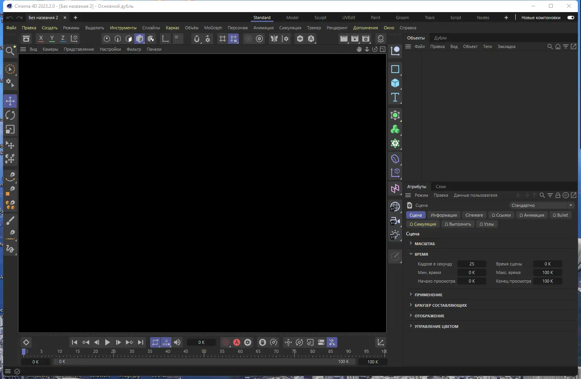581x379 pixels.
Task: Open the green MoGraph cloner icon
Action: point(395,129)
